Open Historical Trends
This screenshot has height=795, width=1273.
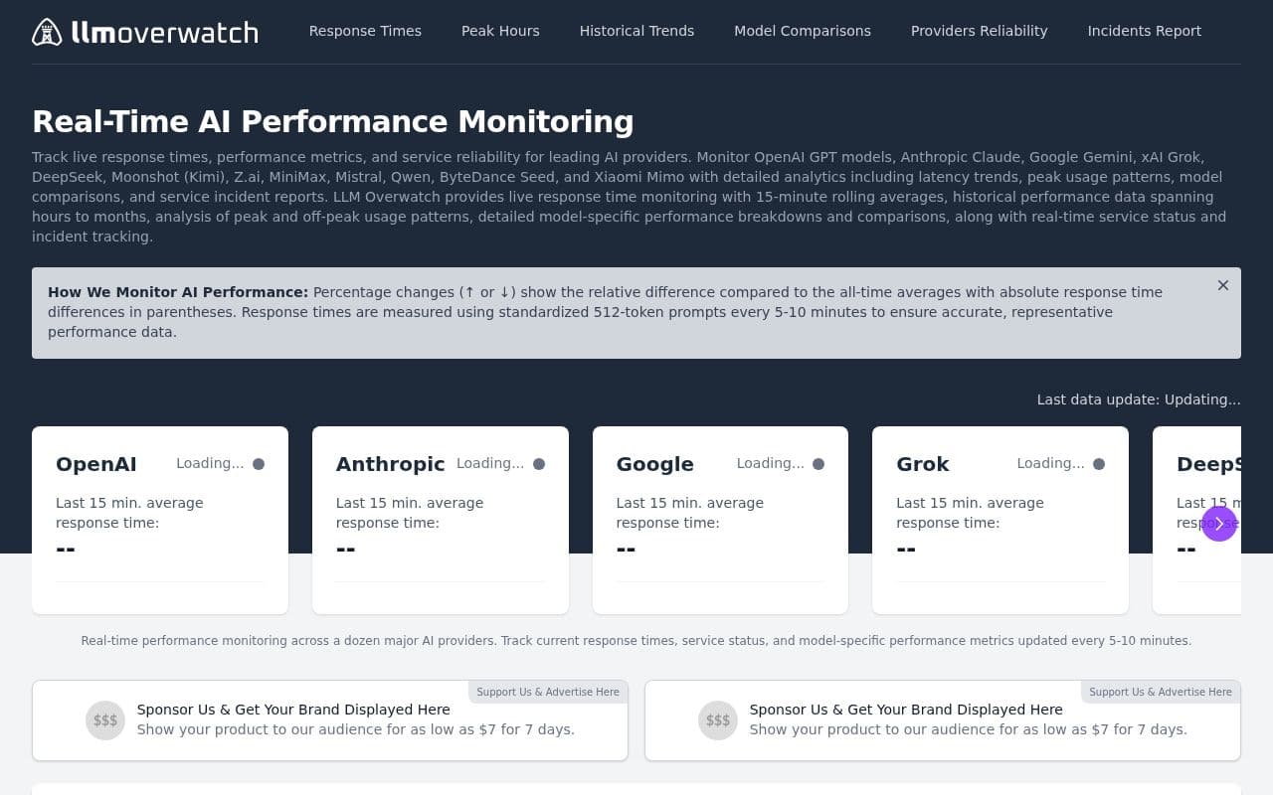[636, 31]
